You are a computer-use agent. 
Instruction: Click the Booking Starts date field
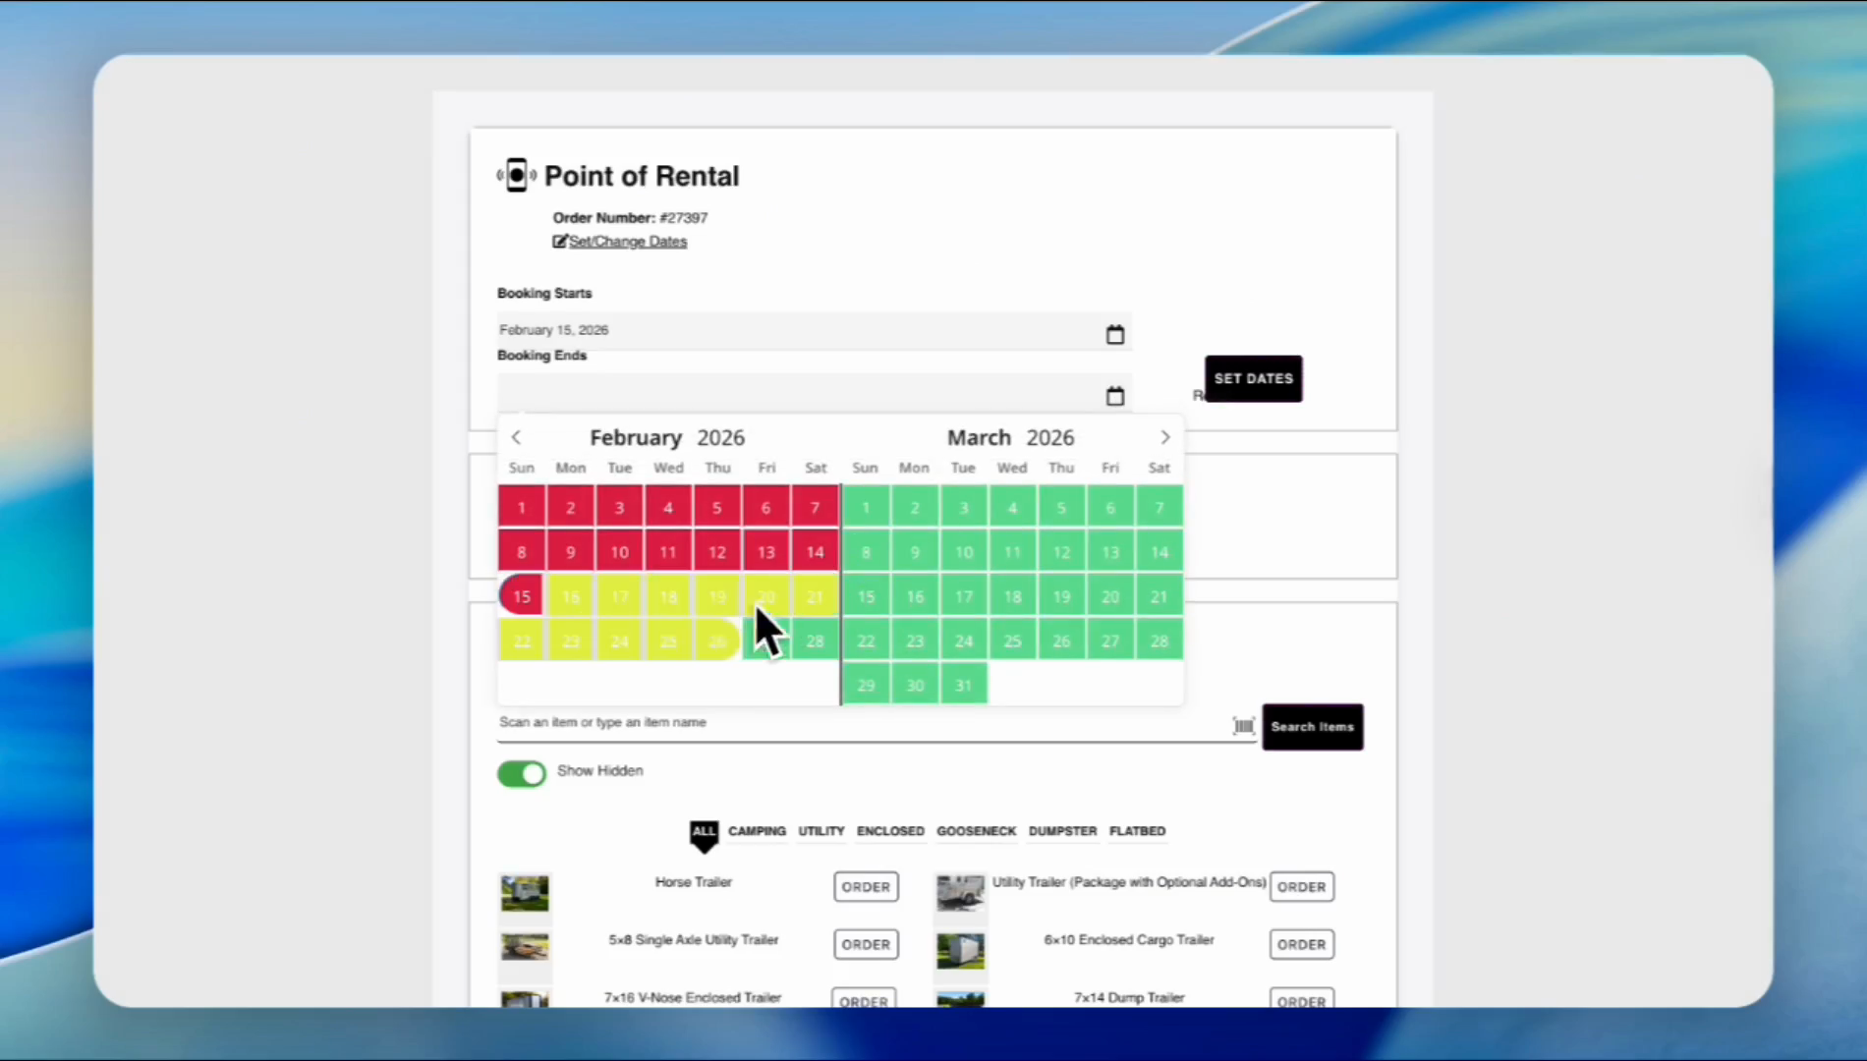point(796,331)
